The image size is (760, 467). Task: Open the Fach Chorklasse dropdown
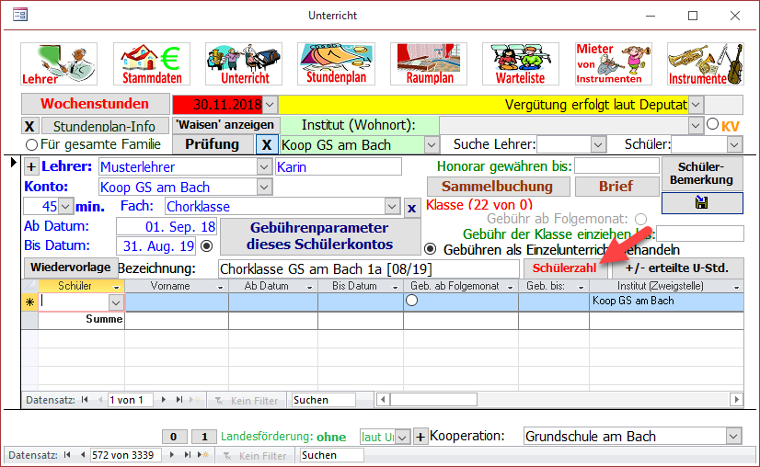click(x=393, y=207)
